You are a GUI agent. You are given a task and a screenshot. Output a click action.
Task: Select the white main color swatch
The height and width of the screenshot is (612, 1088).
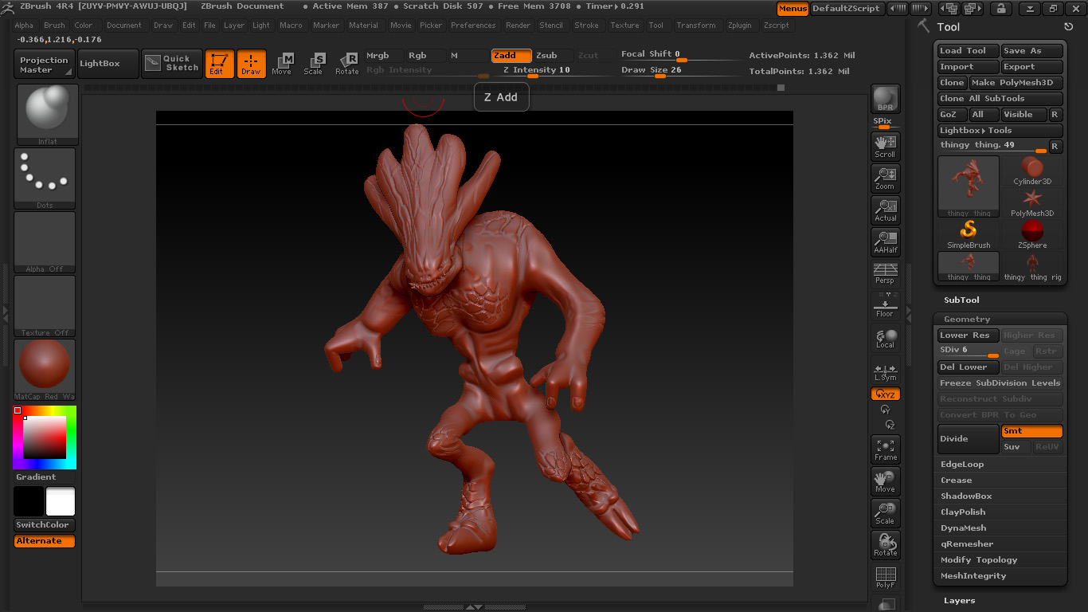tap(61, 502)
